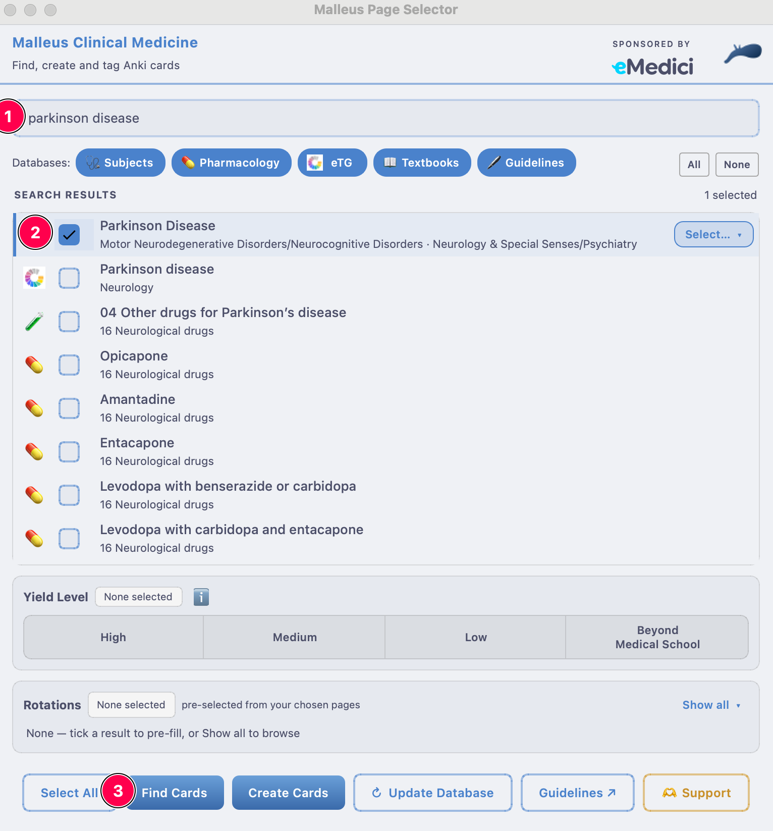This screenshot has height=831, width=773.
Task: Select the Entacapone result title
Action: point(137,443)
